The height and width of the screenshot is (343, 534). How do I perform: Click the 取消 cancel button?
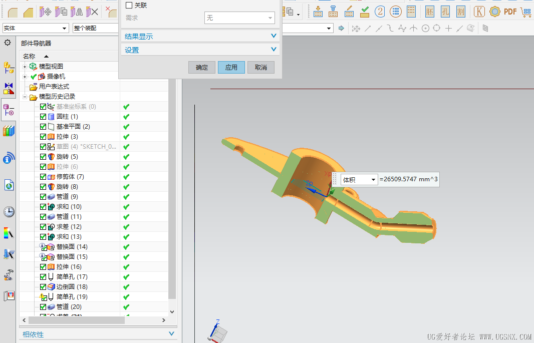[261, 68]
